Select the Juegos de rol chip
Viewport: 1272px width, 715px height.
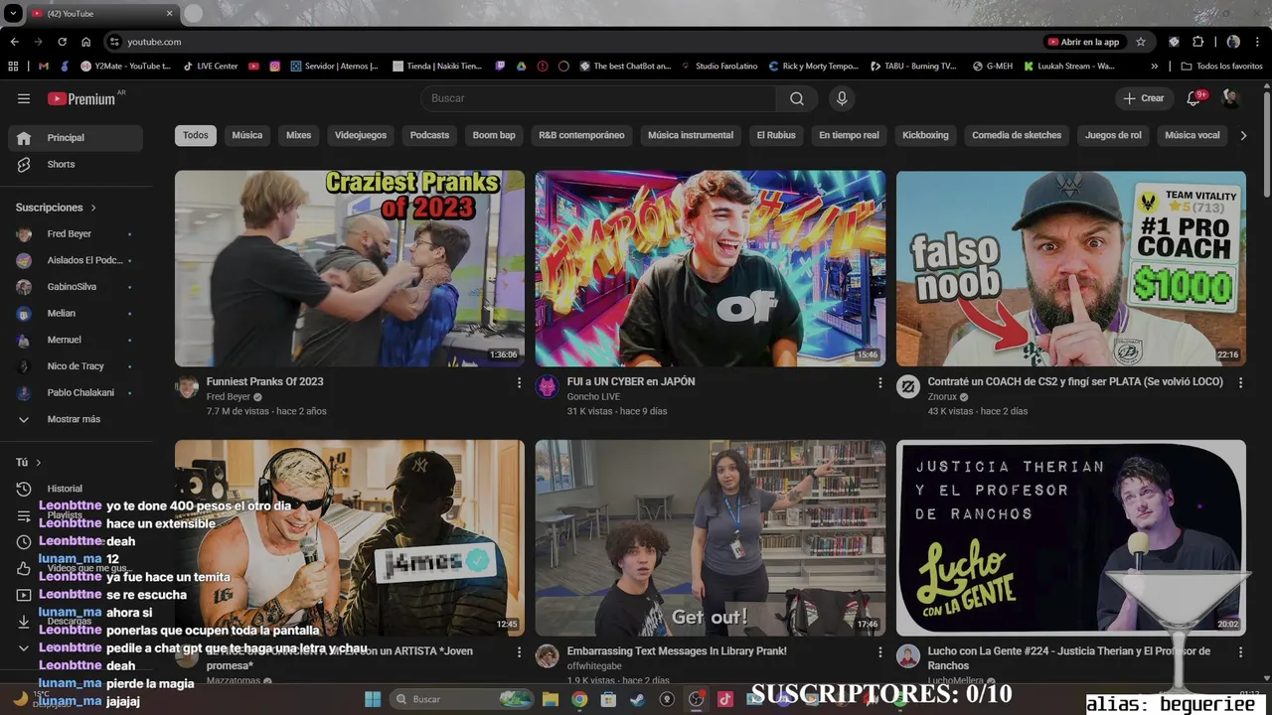pos(1113,136)
